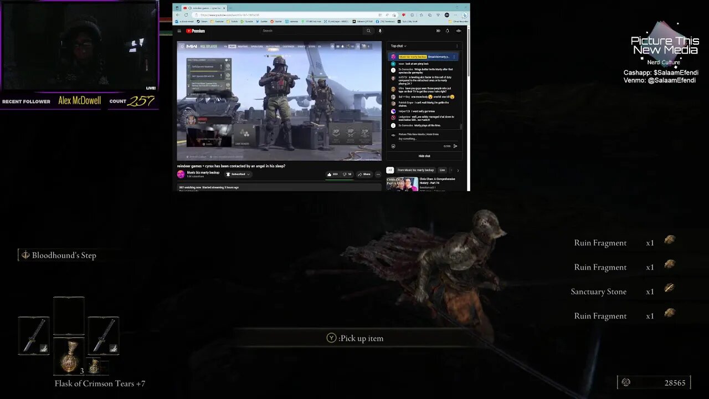
Task: Close the reindeer games browser tab
Action: pyautogui.click(x=224, y=8)
